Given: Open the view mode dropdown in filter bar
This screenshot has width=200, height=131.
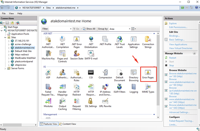Looking at the screenshot, I should [133, 29].
